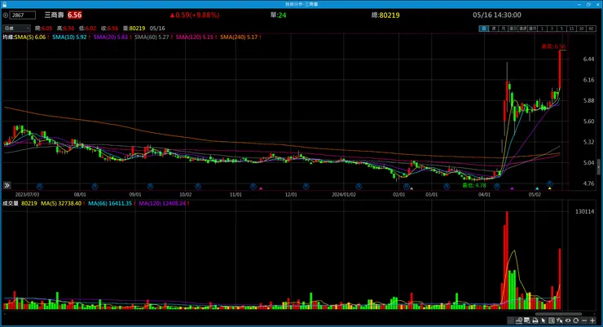Click the volume MA(5) 32738.40 label
Image resolution: width=603 pixels, height=327 pixels.
click(61, 203)
